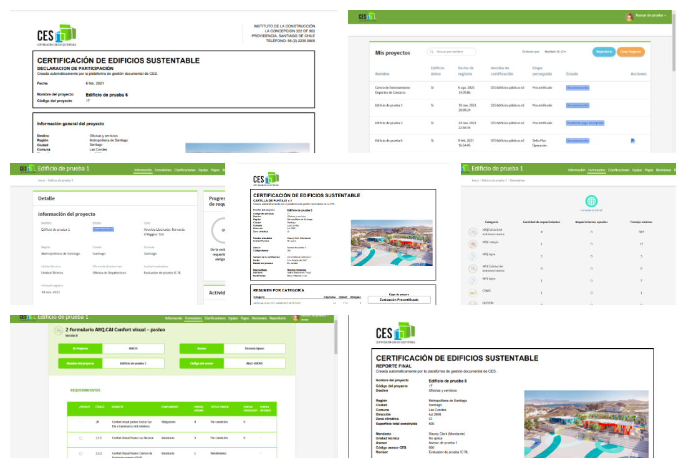The height and width of the screenshot is (468, 686).
Task: Select the ARQ.Calidad del Ambiente Interior category icon
Action: point(473,232)
